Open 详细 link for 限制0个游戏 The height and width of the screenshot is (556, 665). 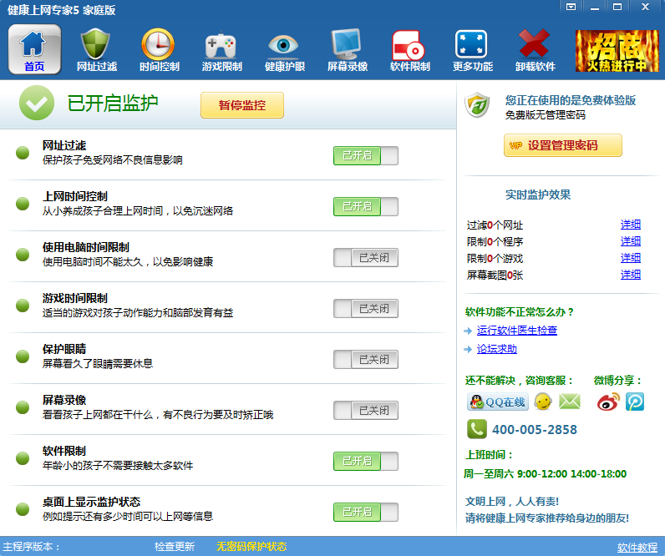631,258
